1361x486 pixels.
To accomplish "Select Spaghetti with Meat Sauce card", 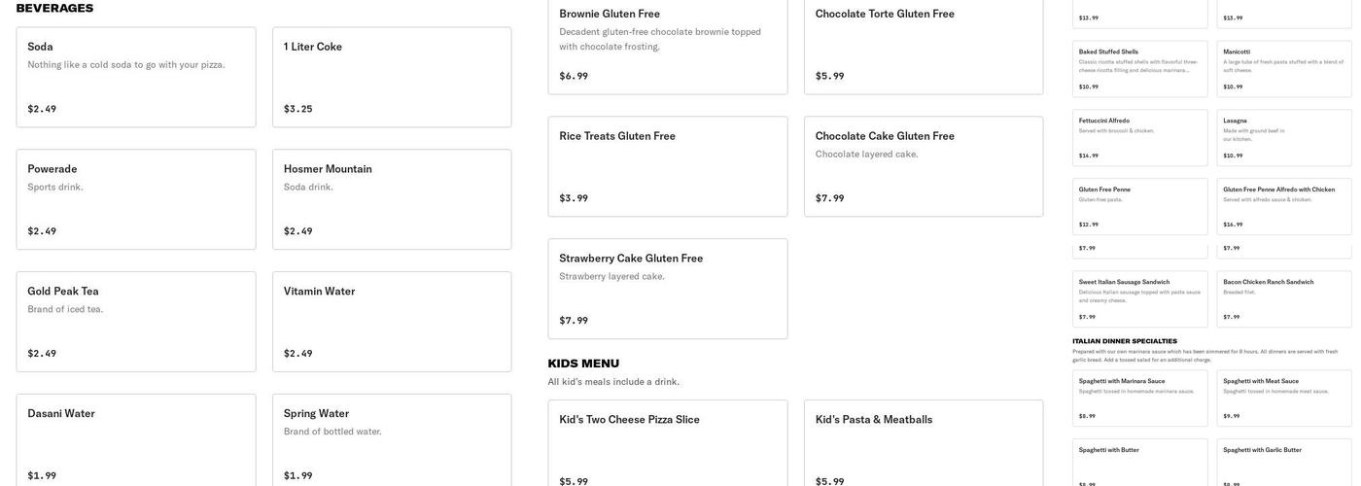I will click(1284, 399).
